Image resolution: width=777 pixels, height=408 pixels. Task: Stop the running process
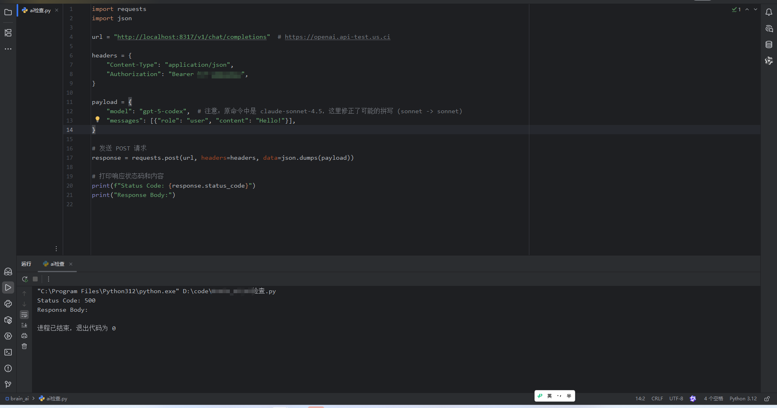pyautogui.click(x=35, y=279)
